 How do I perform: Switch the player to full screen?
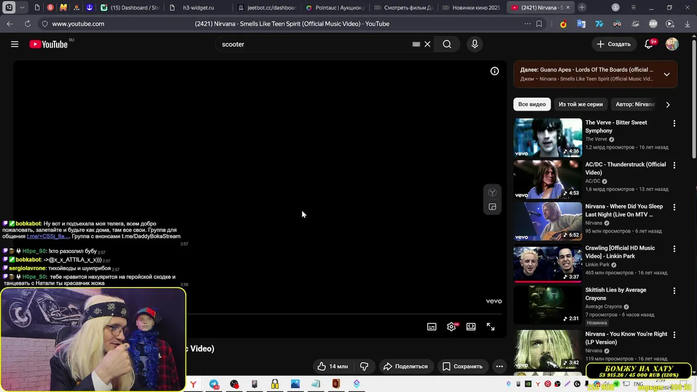[491, 327]
